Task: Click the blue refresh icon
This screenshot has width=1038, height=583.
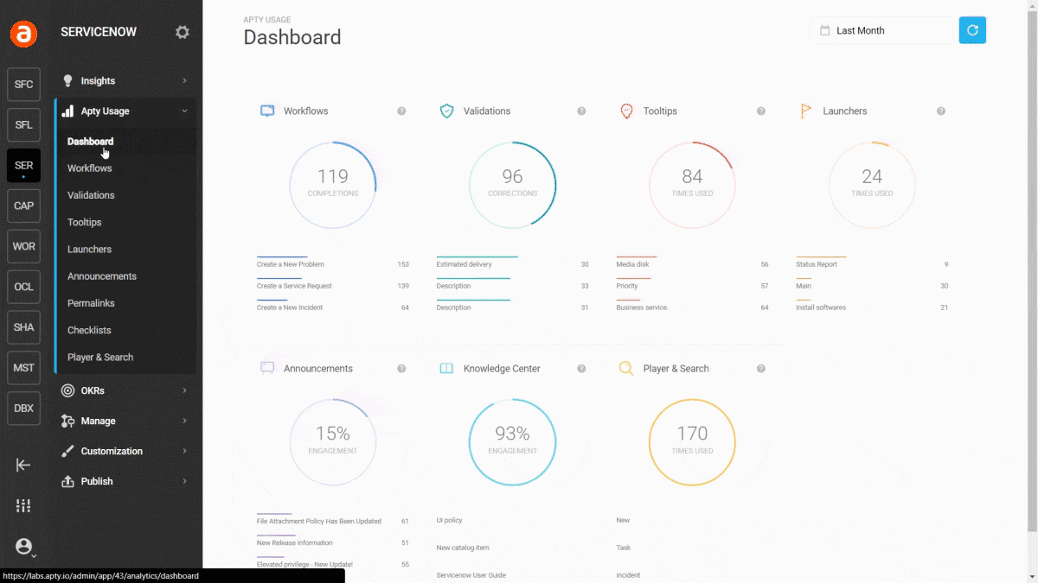Action: [972, 29]
